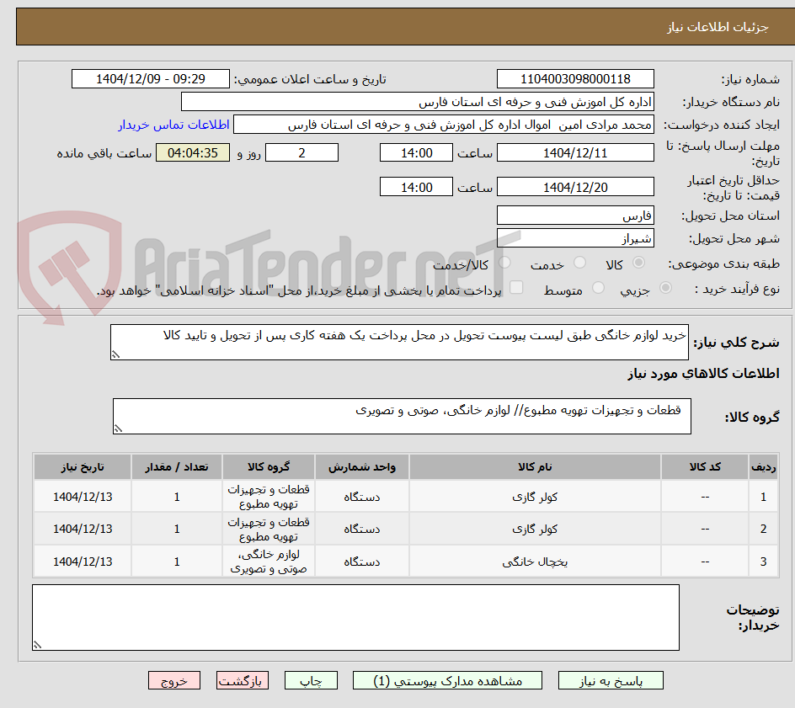
Task: Click the شهر محل تحویل field شیراز
Action: [575, 238]
